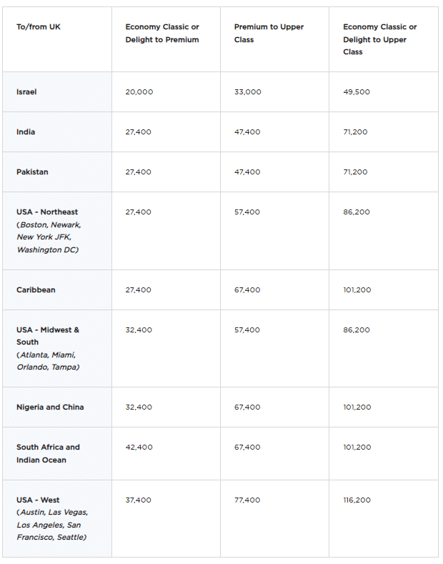Click the Israel row label

[x=26, y=92]
